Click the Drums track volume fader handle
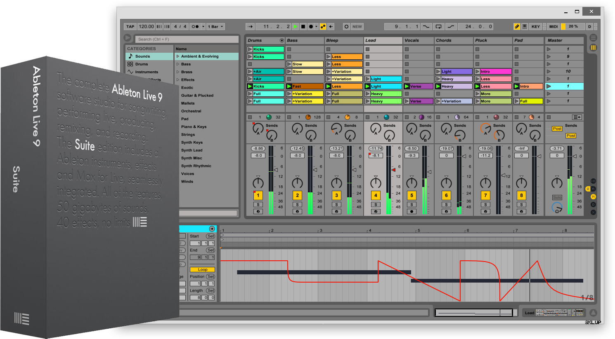 click(x=276, y=169)
